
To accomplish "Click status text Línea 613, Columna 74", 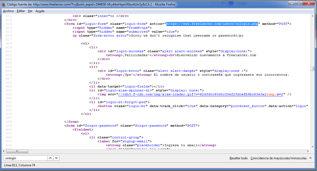I will (20, 165).
